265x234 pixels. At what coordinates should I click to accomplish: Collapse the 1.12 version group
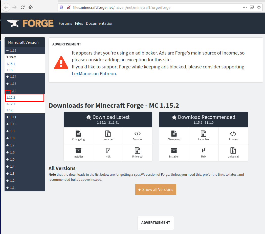click(x=8, y=91)
